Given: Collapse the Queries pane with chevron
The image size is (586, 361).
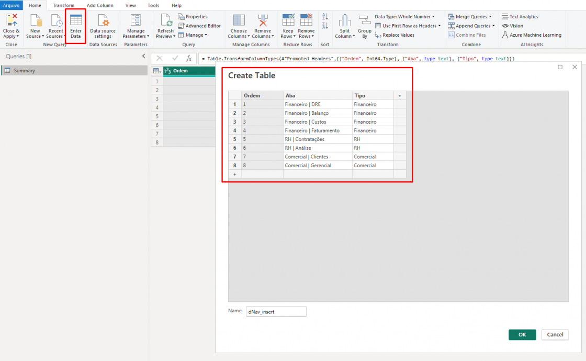Looking at the screenshot, I should 143,56.
